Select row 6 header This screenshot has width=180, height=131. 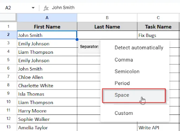8,68
